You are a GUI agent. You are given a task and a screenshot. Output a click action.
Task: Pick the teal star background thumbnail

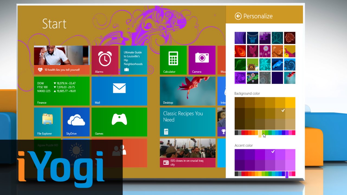pyautogui.click(x=265, y=64)
